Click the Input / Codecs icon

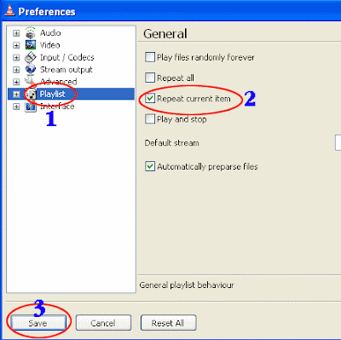pyautogui.click(x=31, y=57)
